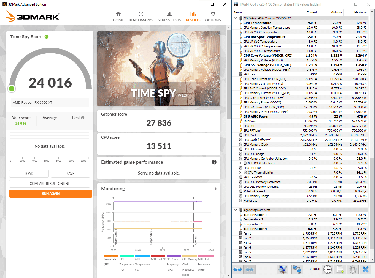The height and width of the screenshot is (278, 375).
Task: Click the AMD Radeon RX 6900 XT label
Action: click(x=33, y=102)
